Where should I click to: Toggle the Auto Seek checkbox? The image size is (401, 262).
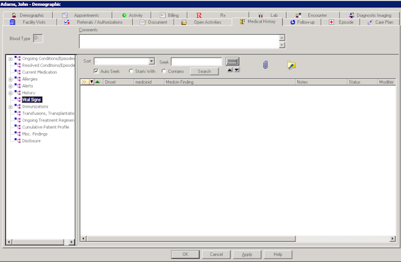pyautogui.click(x=96, y=71)
